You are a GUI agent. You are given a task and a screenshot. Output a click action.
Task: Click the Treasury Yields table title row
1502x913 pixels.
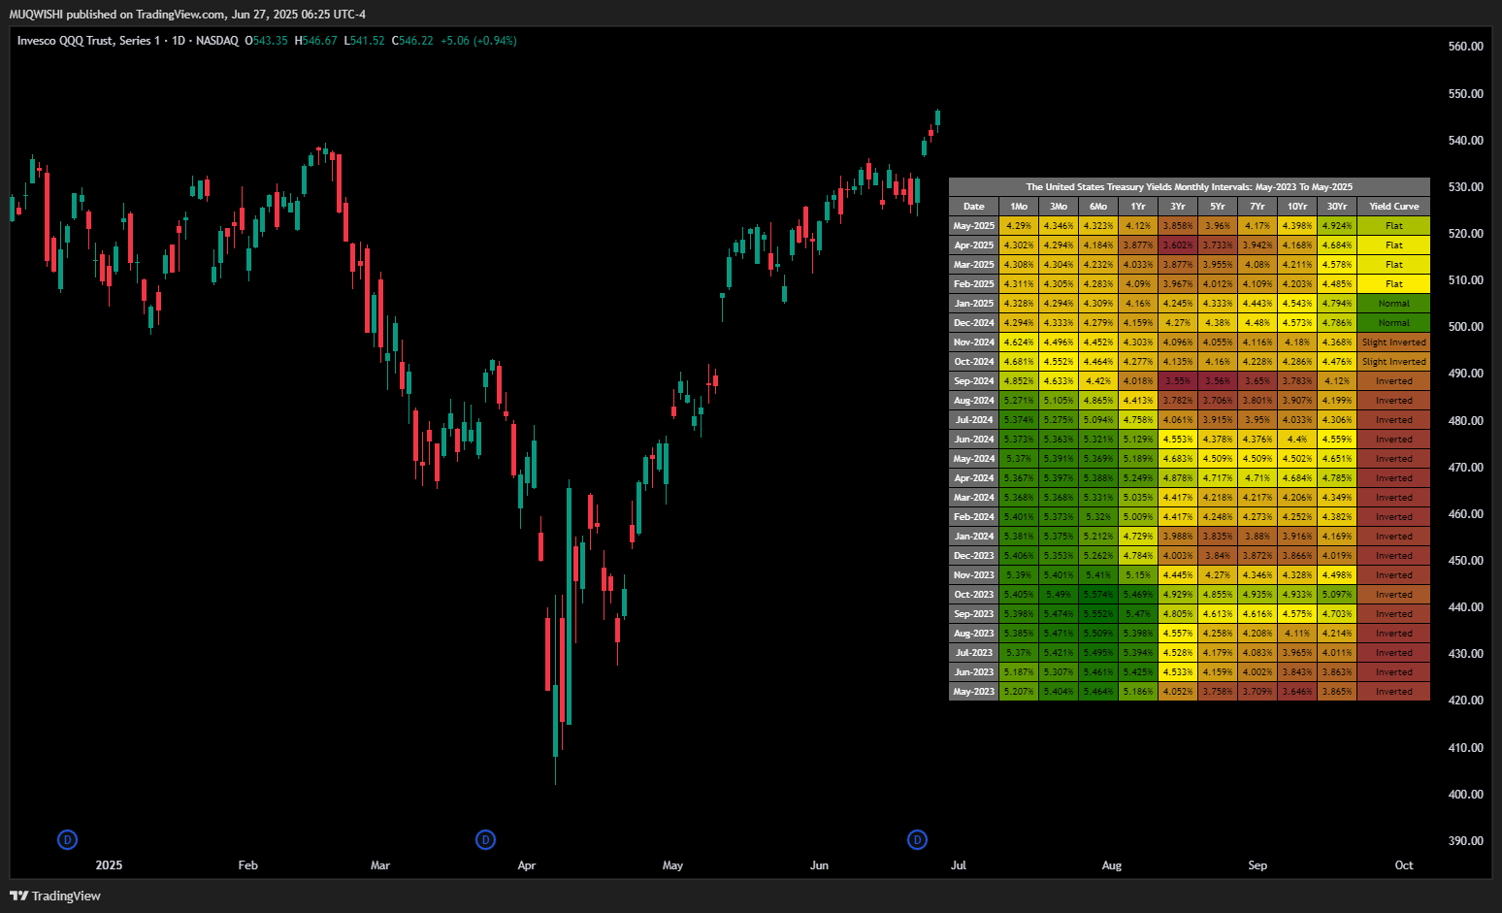click(x=1190, y=187)
